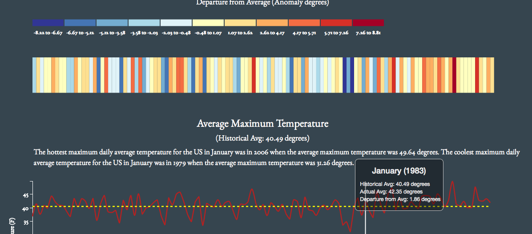Image resolution: width=532 pixels, height=234 pixels.
Task: Click the '(Historical Avg: 40.49 degrees)' subtitle
Action: [x=262, y=138]
